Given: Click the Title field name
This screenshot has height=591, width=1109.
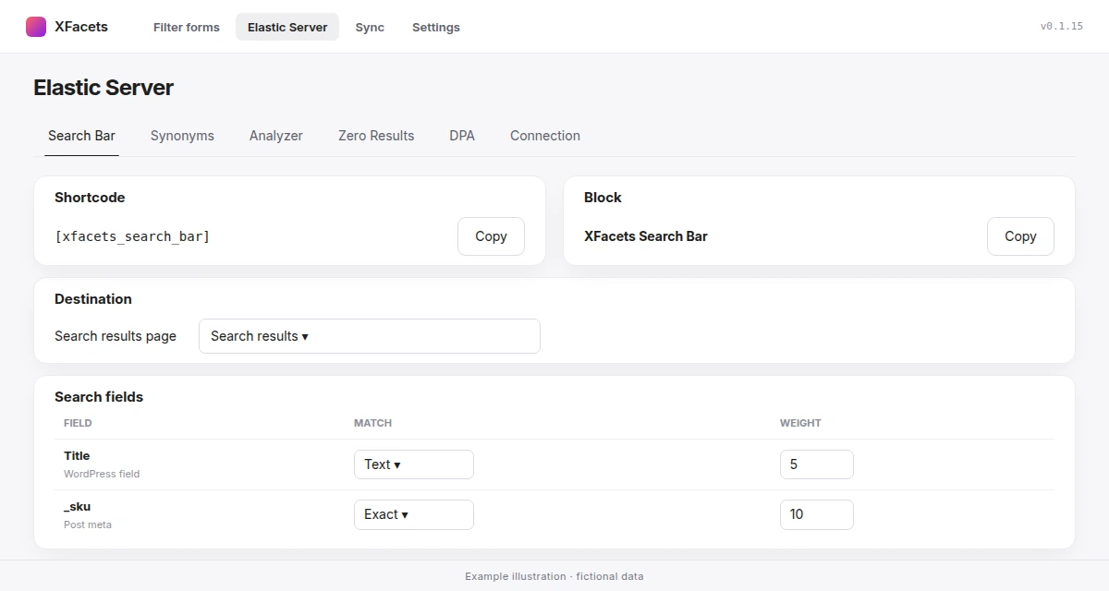Looking at the screenshot, I should (x=77, y=455).
